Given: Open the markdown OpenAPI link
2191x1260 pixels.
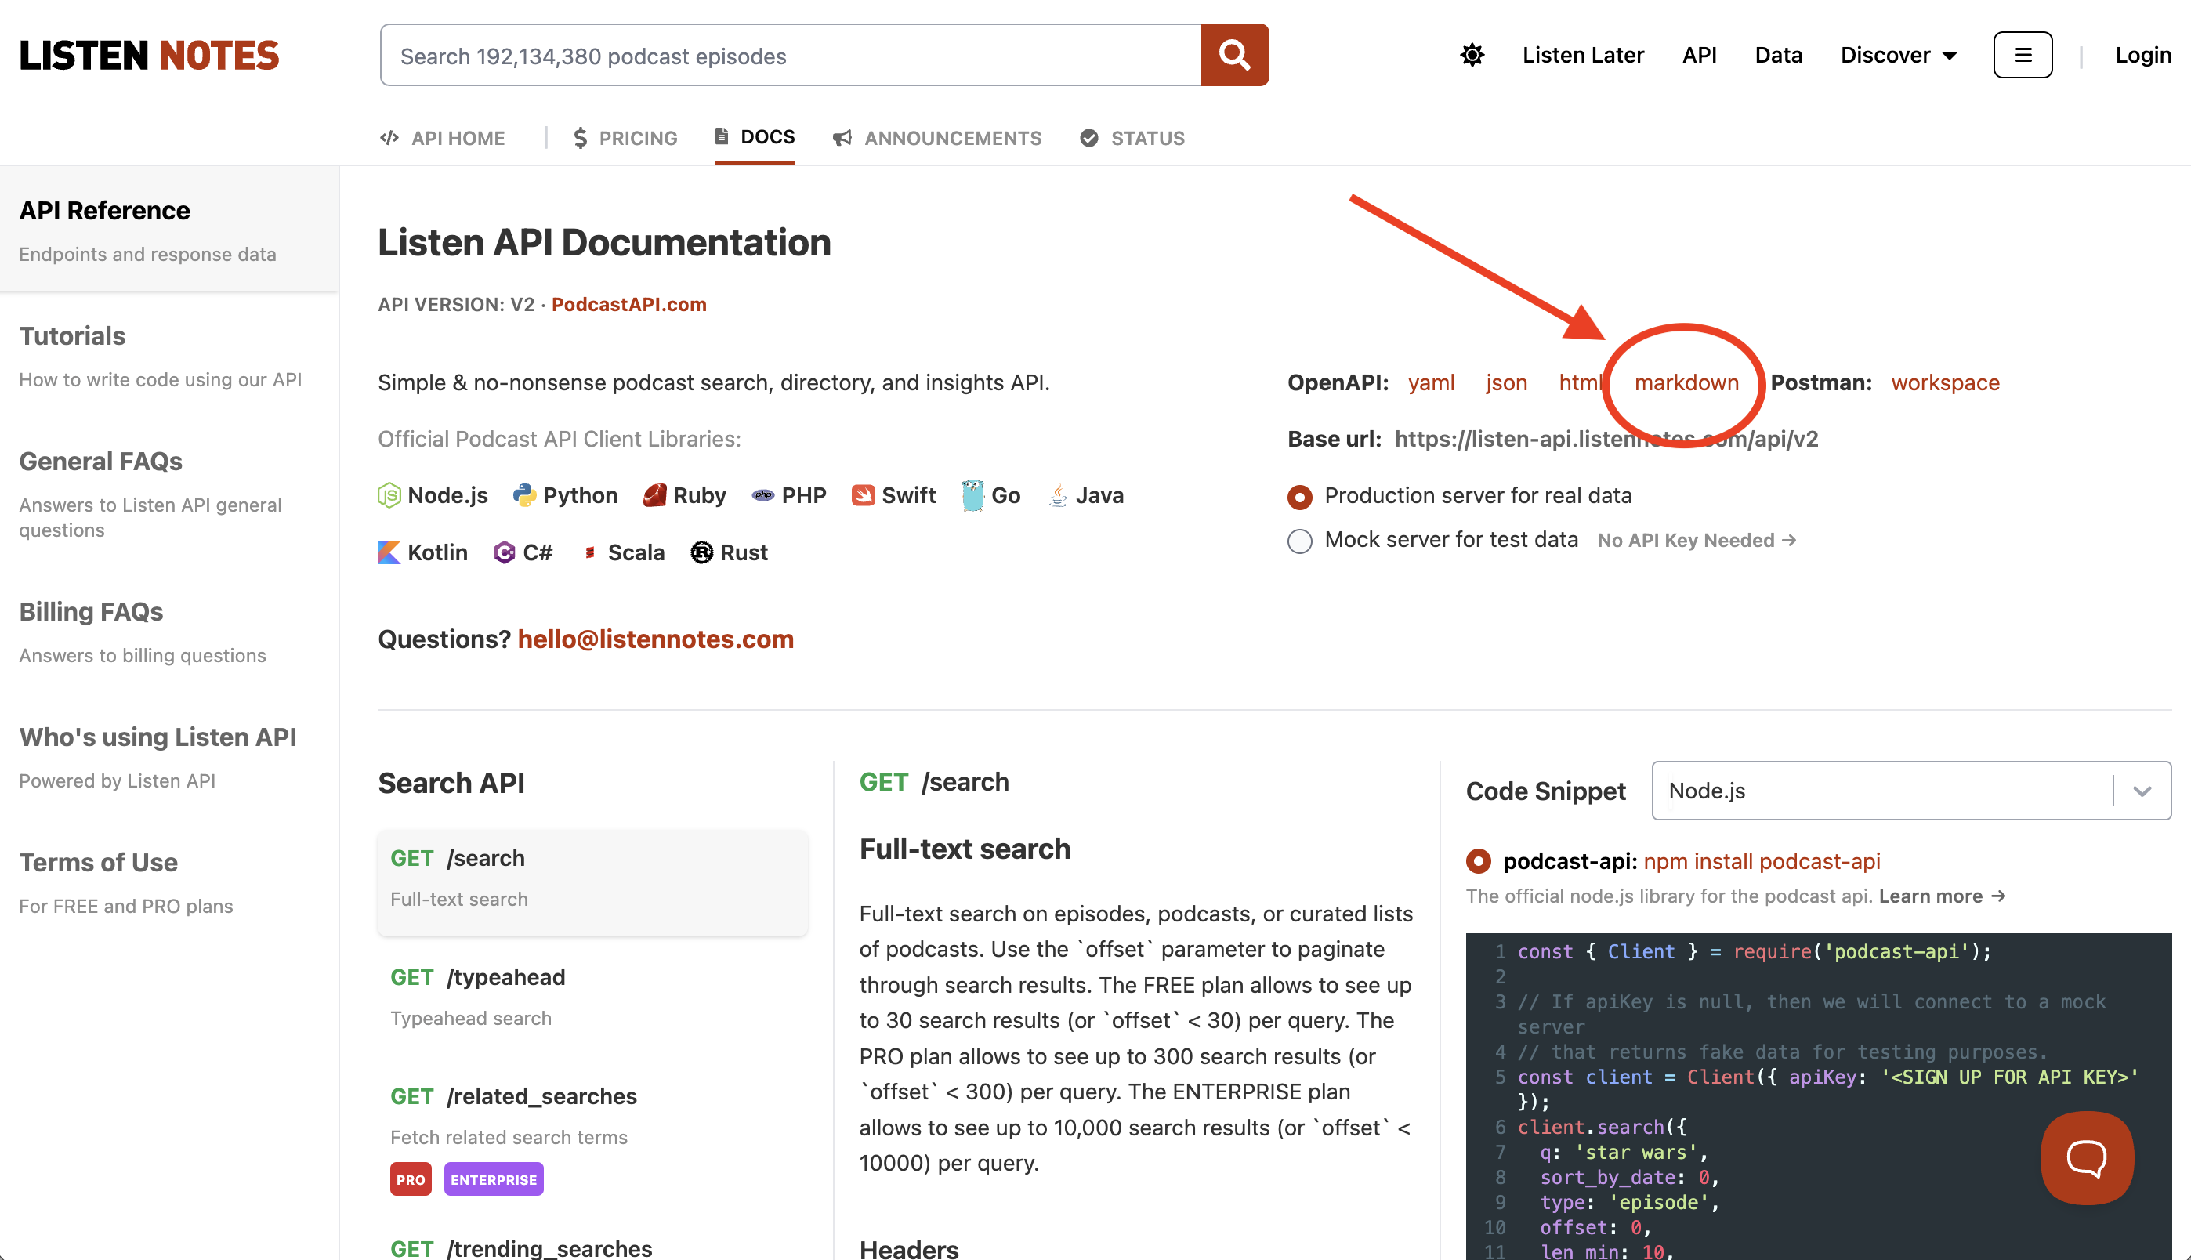Looking at the screenshot, I should 1686,382.
